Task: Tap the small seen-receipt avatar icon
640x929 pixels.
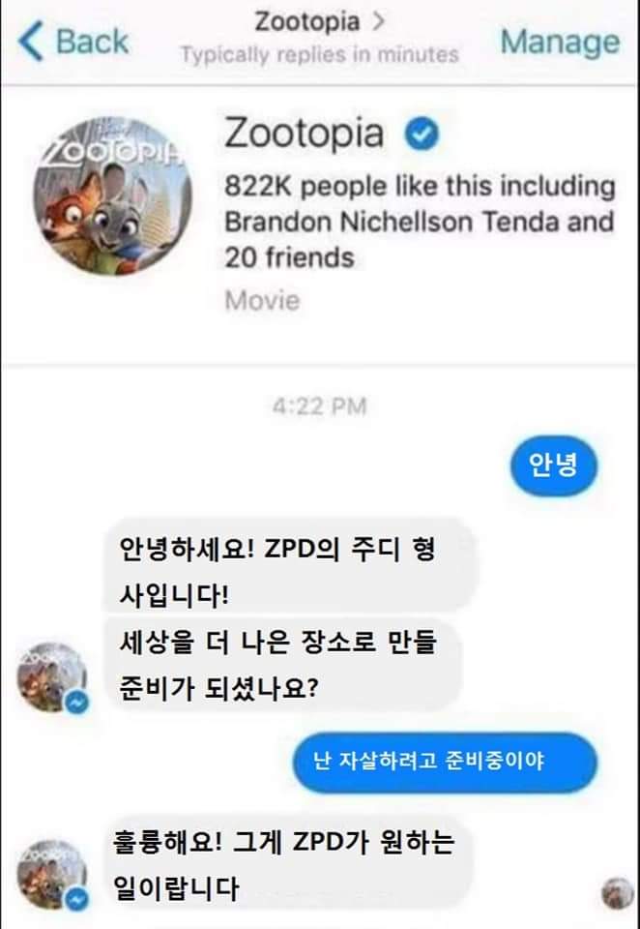Action: pos(618,893)
